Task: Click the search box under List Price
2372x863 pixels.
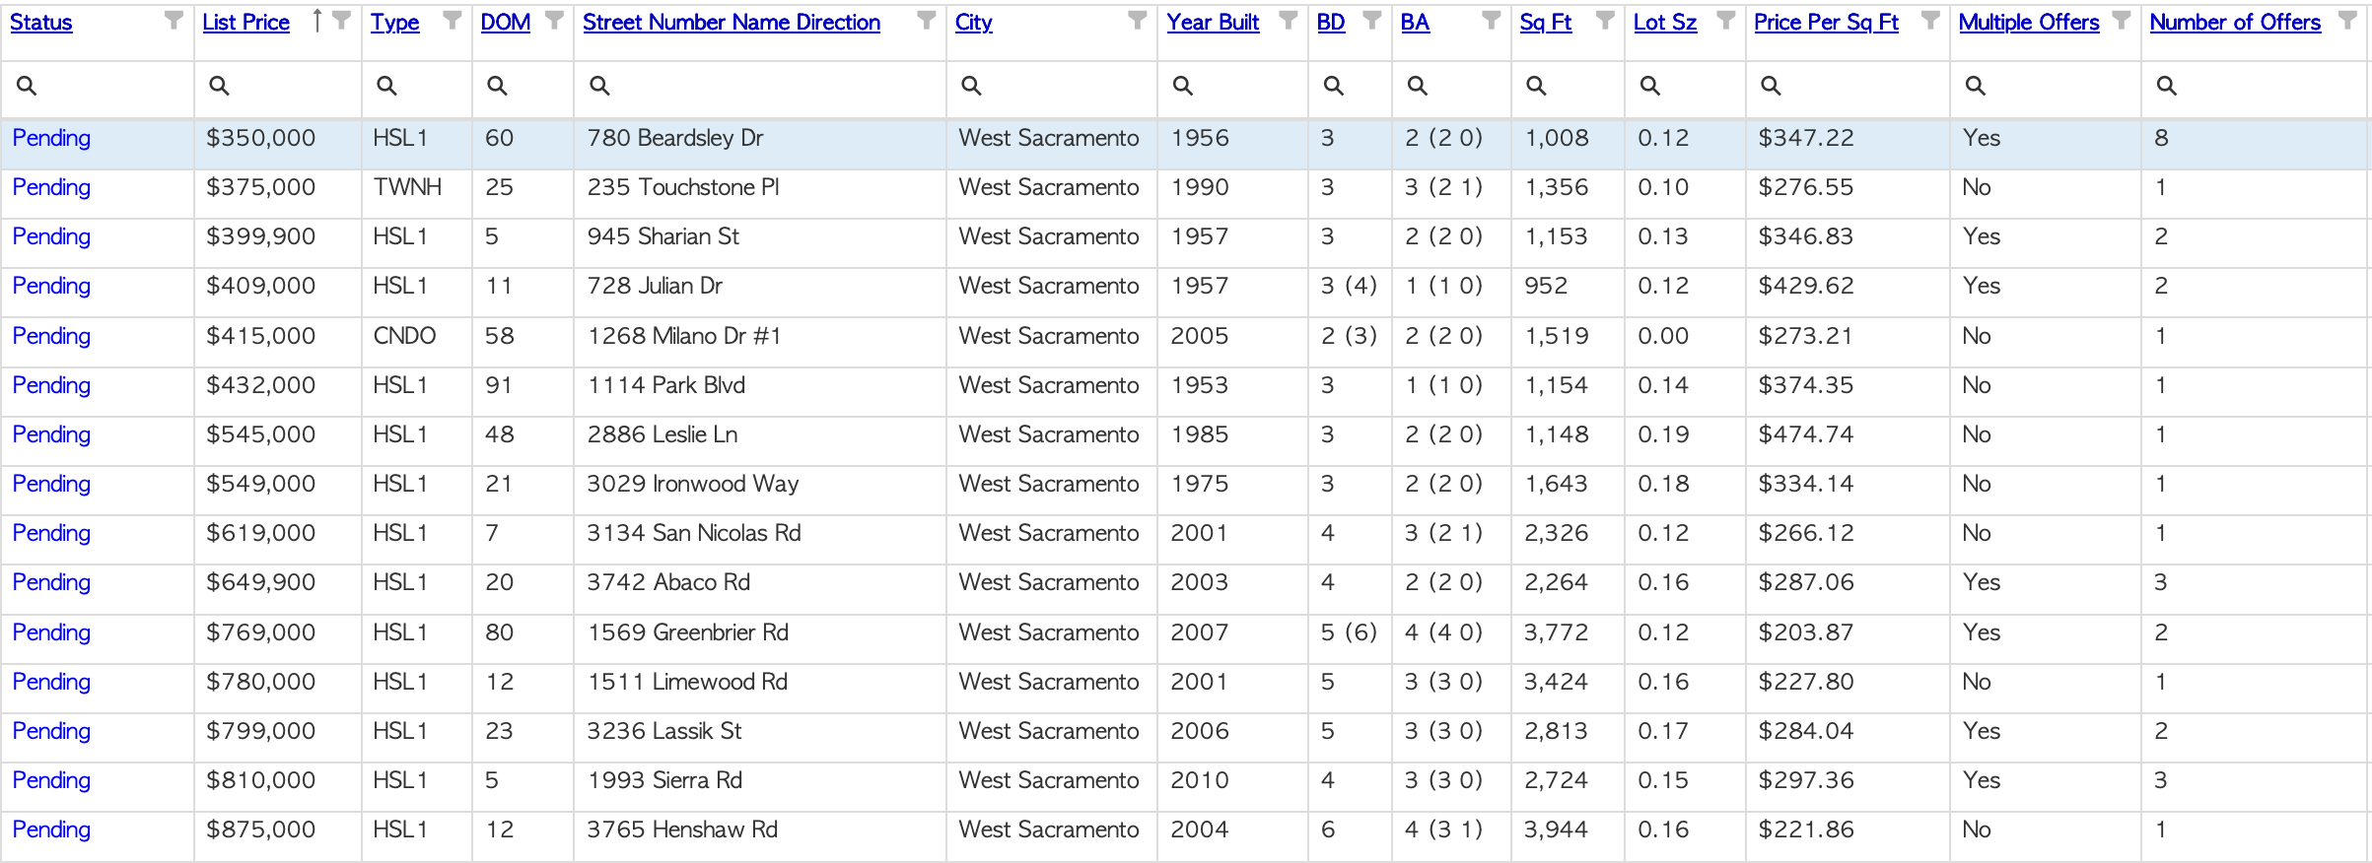Action: tap(278, 87)
